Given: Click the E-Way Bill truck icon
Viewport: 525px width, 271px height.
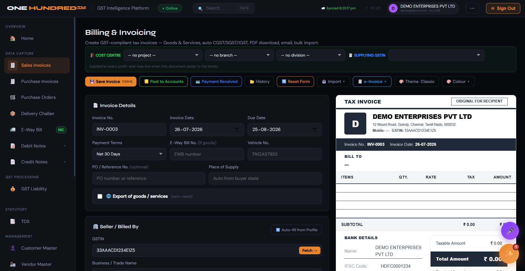Looking at the screenshot, I should coord(13,130).
